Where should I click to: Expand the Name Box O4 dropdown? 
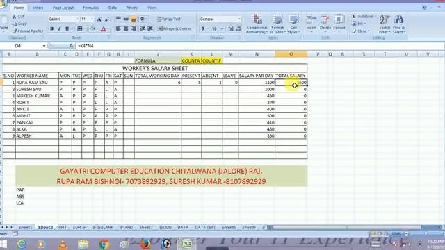click(x=44, y=46)
